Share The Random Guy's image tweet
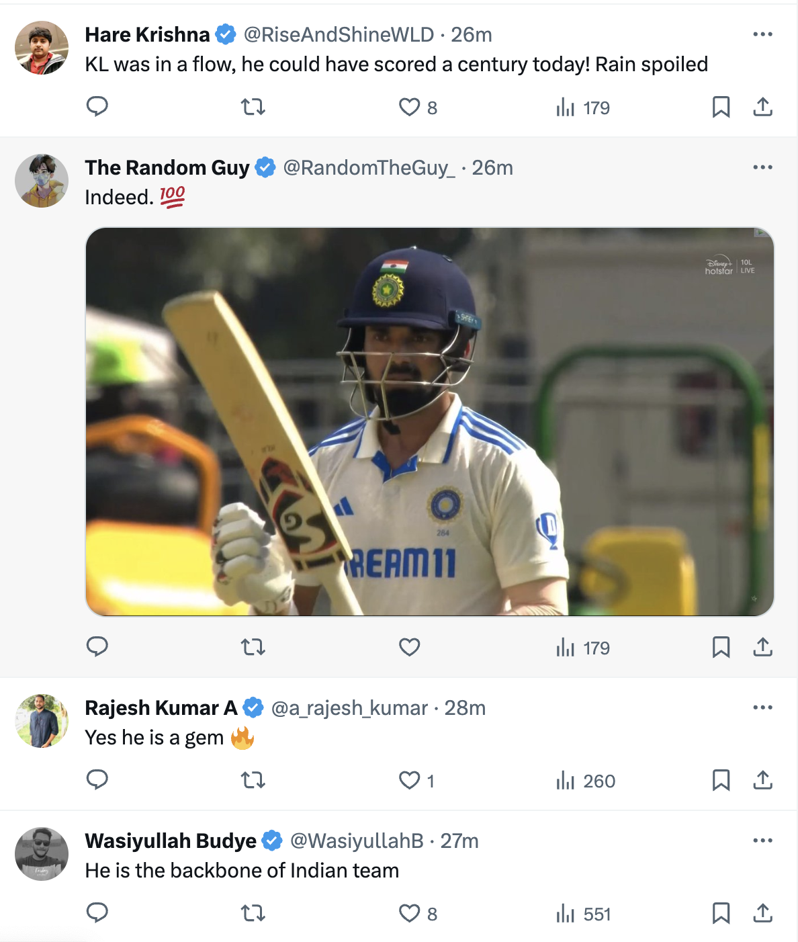This screenshot has width=798, height=942. click(x=763, y=647)
